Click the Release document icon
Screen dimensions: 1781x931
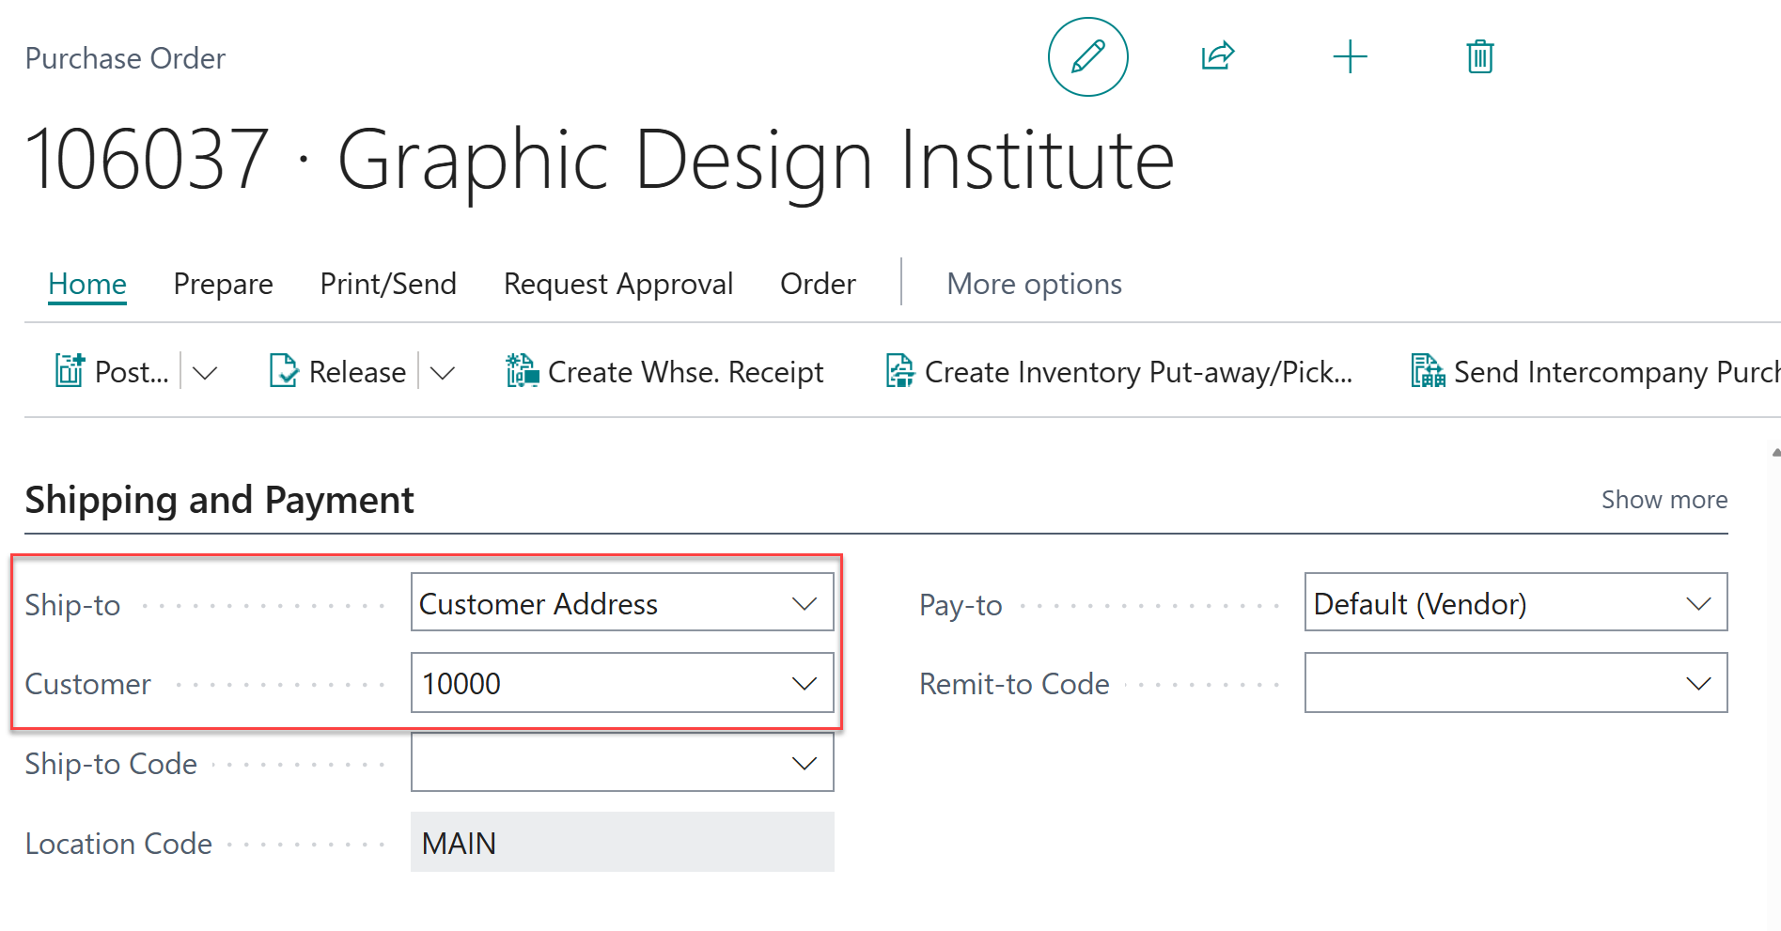click(283, 371)
